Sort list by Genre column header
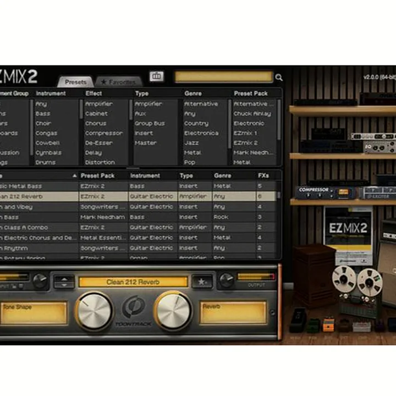 pyautogui.click(x=223, y=175)
